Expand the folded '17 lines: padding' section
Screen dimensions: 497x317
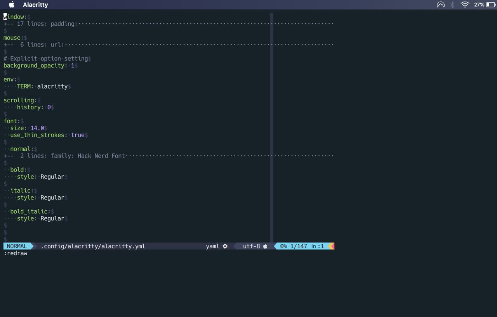pyautogui.click(x=169, y=24)
